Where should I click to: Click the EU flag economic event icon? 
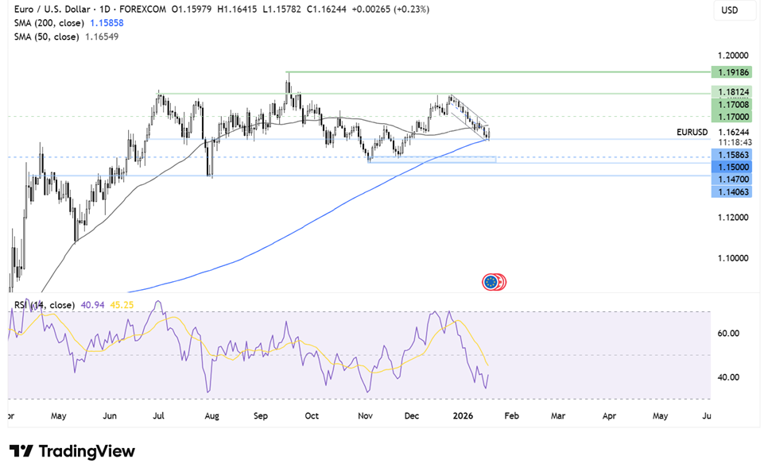[x=492, y=281]
